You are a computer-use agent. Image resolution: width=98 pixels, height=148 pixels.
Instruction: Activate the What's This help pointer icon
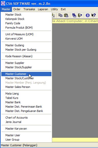point(93,15)
